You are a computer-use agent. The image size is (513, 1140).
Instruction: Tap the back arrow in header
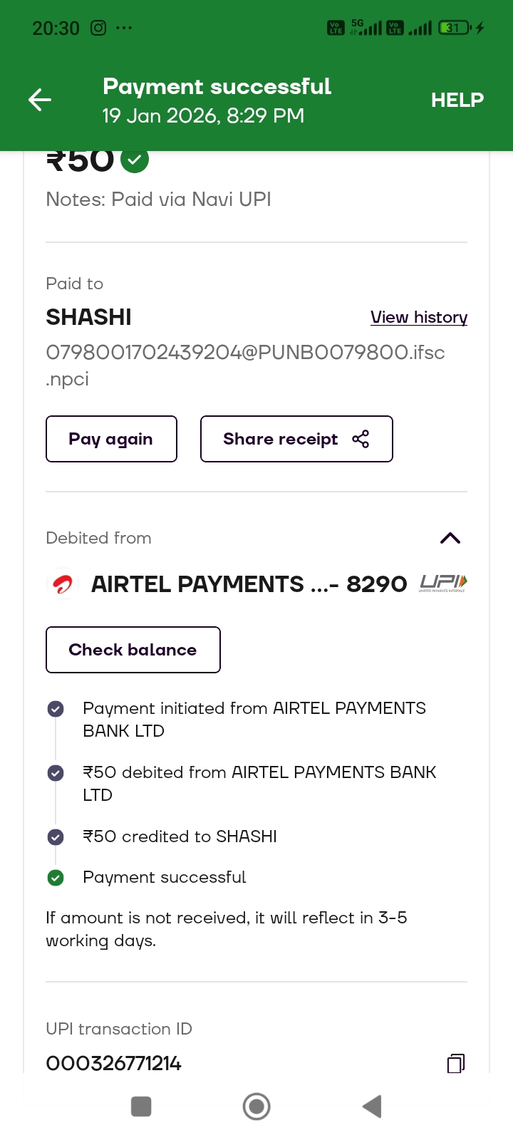(40, 100)
